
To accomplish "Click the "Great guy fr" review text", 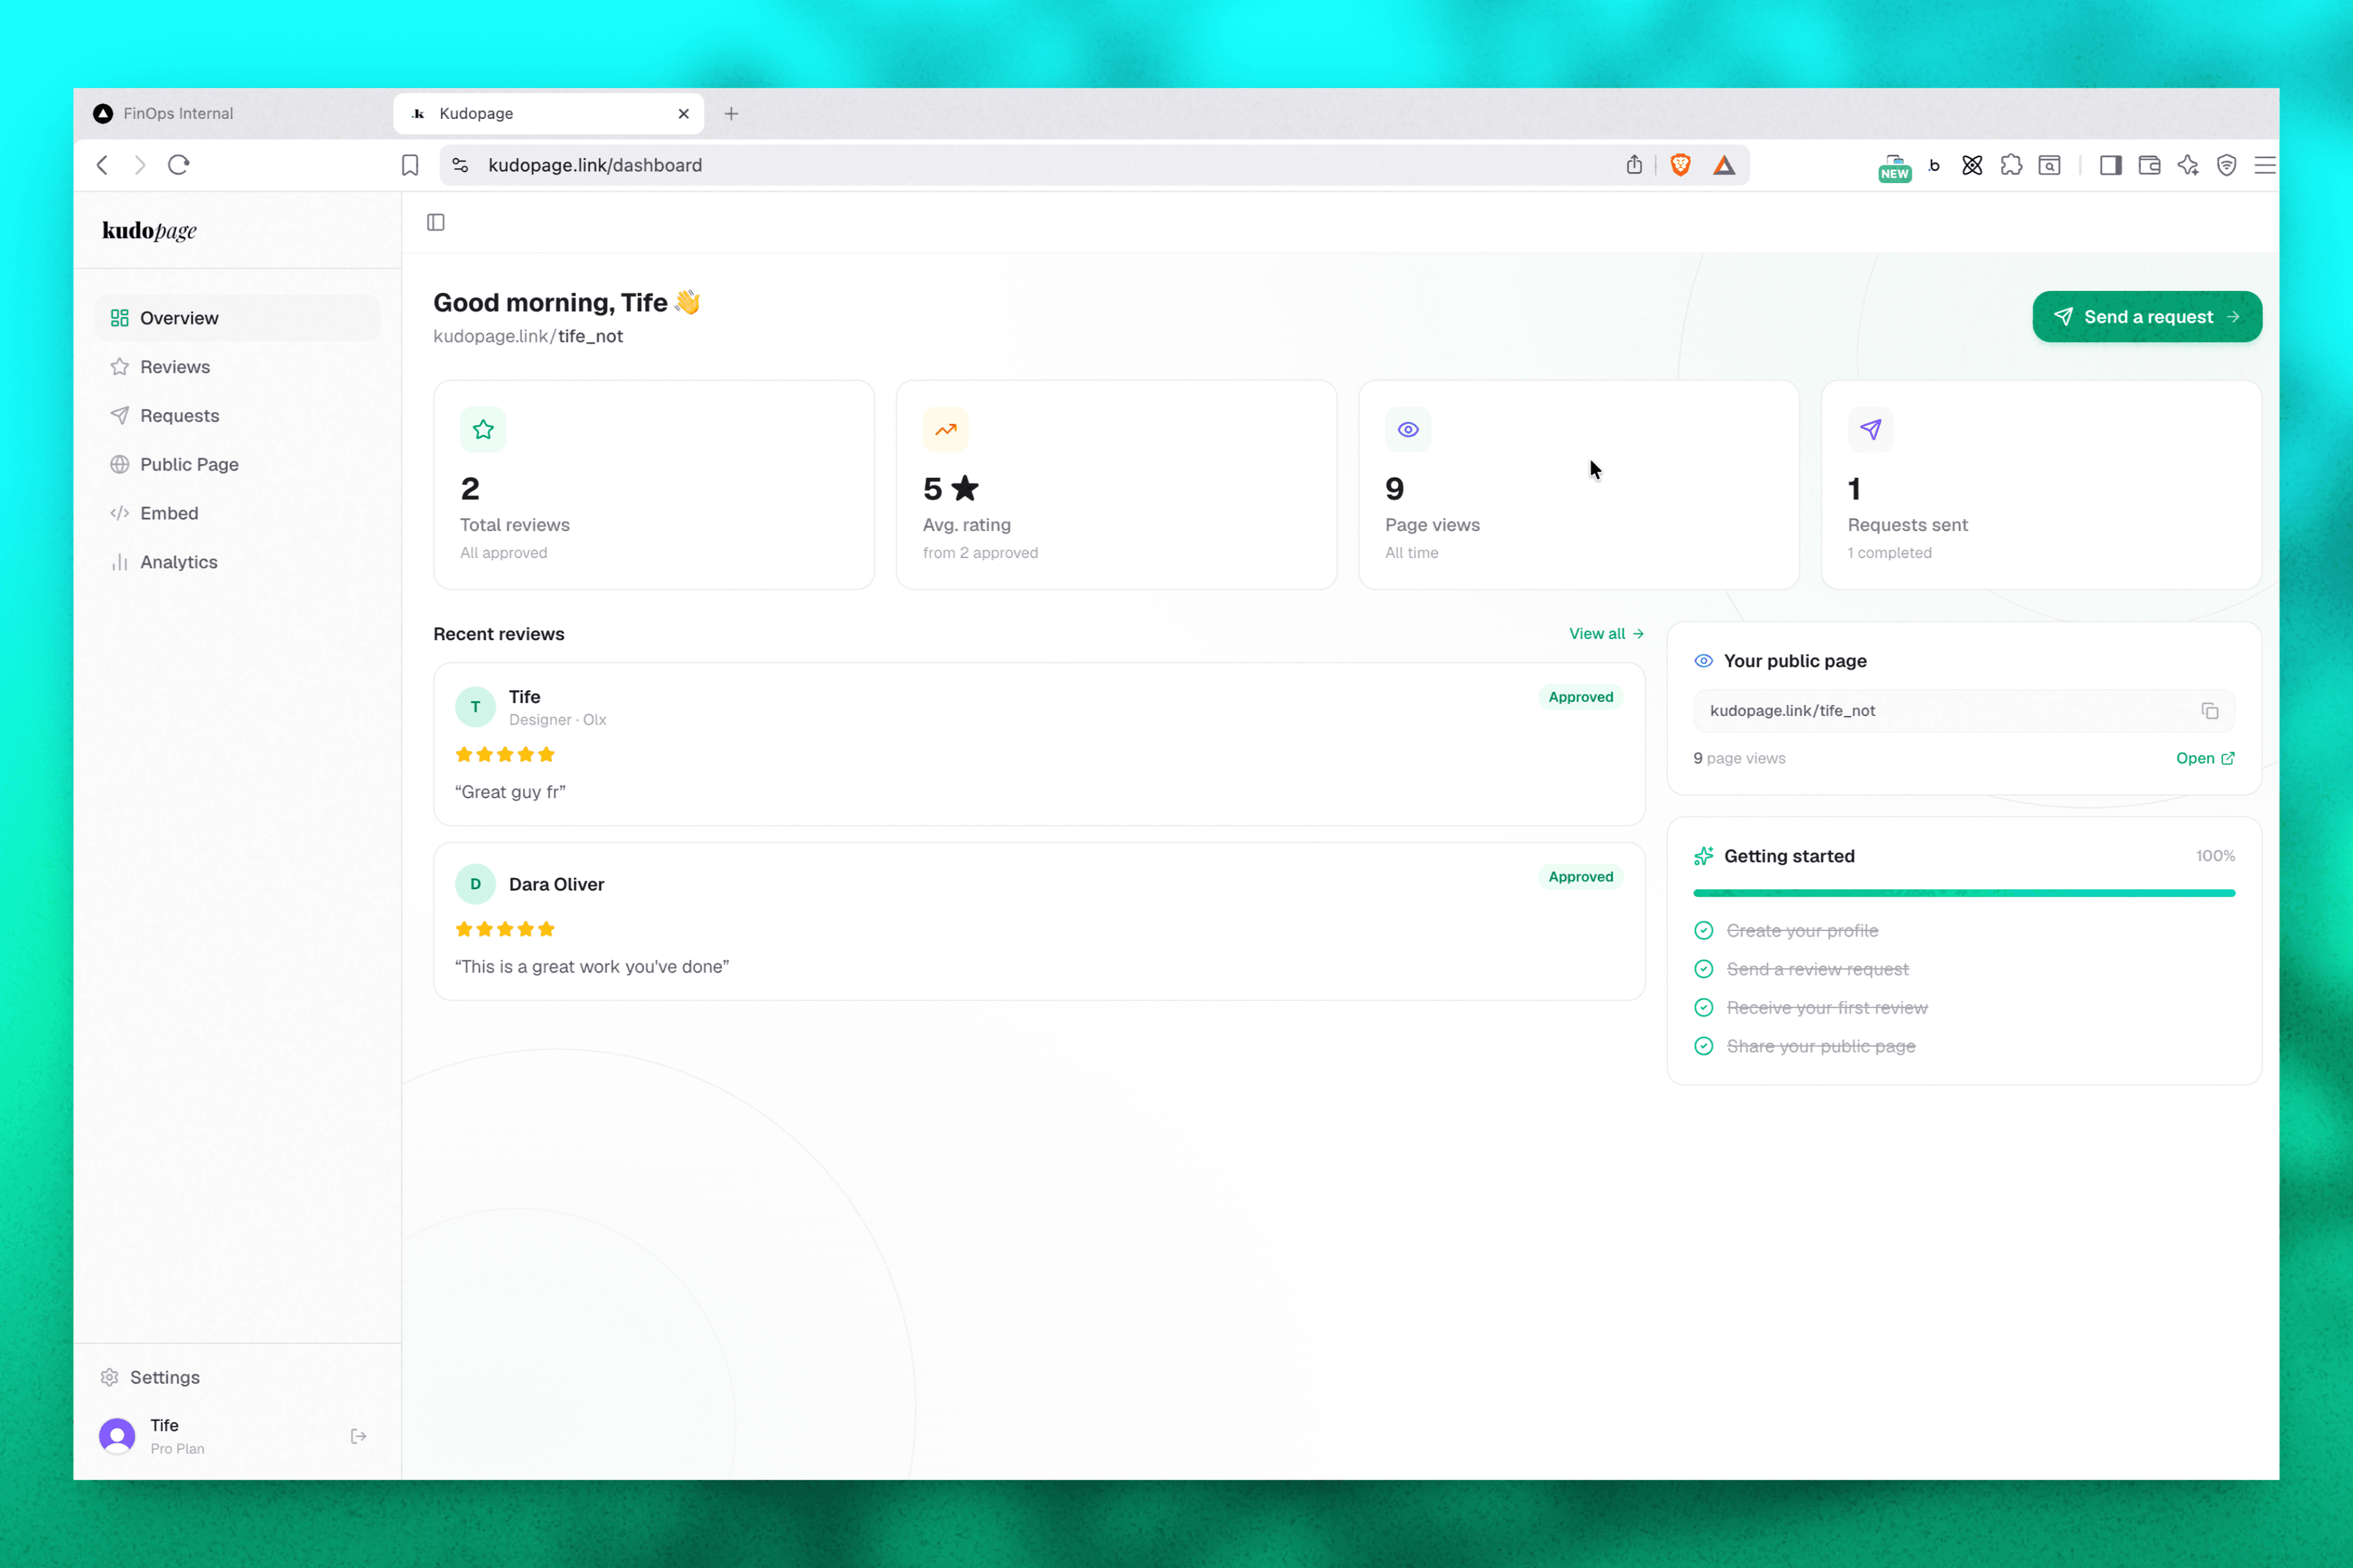I will click(x=510, y=792).
